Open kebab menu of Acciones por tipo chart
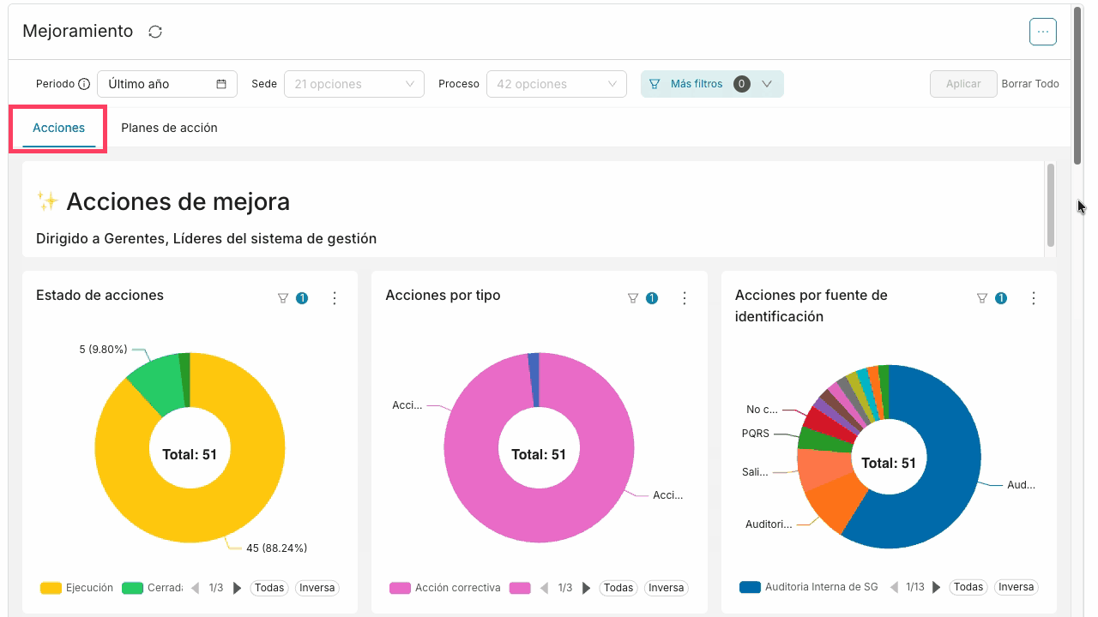Screen dimensions: 1098x617 [685, 298]
